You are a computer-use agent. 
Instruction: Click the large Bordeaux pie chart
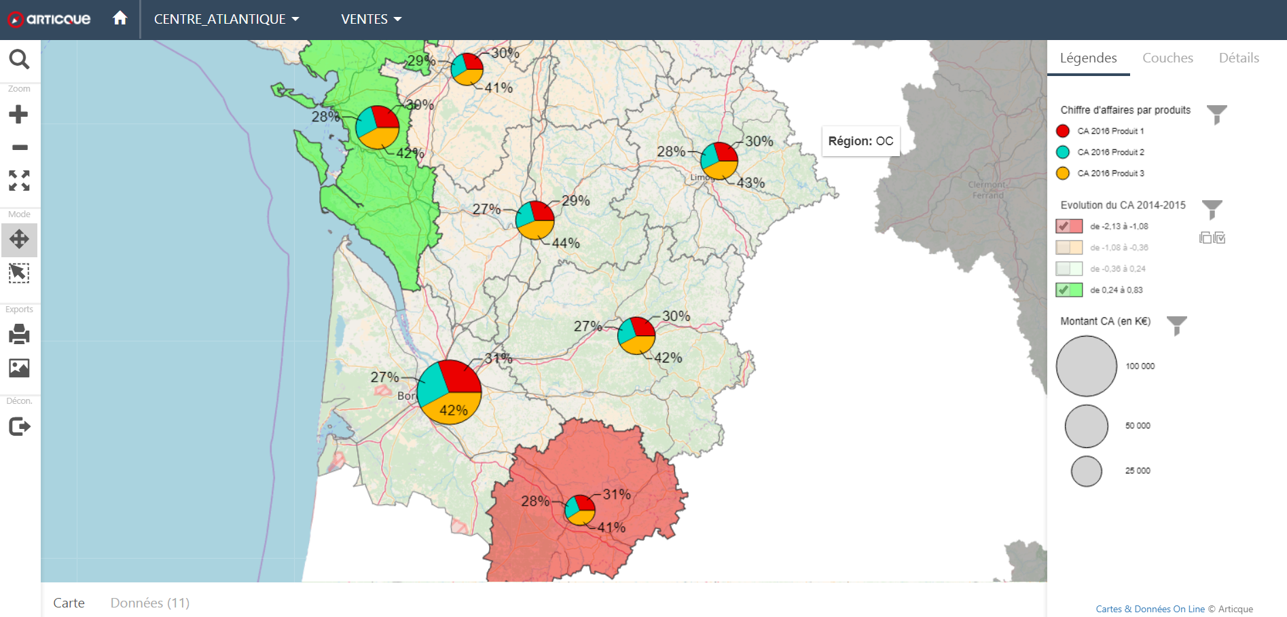[x=449, y=392]
